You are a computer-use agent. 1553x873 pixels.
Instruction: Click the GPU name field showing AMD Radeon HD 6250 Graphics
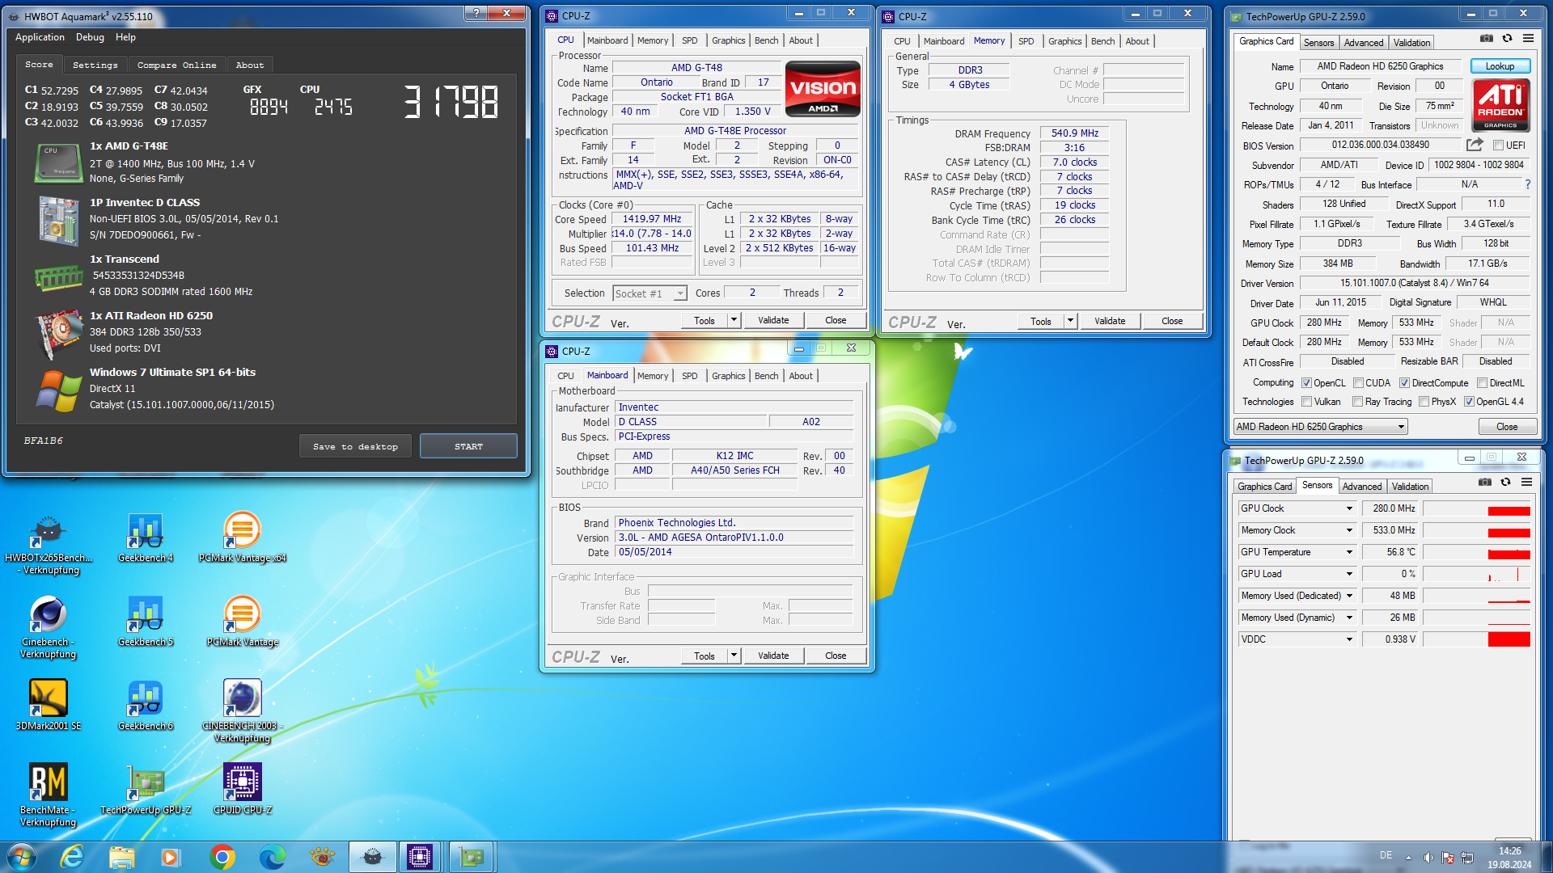1380,66
